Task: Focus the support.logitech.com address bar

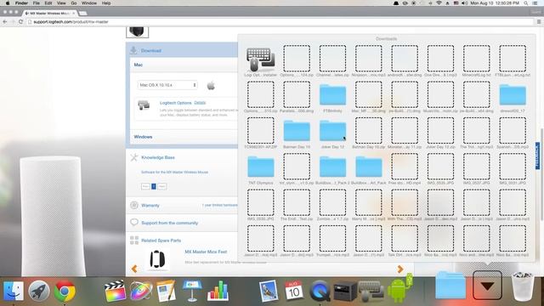Action: pos(280,21)
